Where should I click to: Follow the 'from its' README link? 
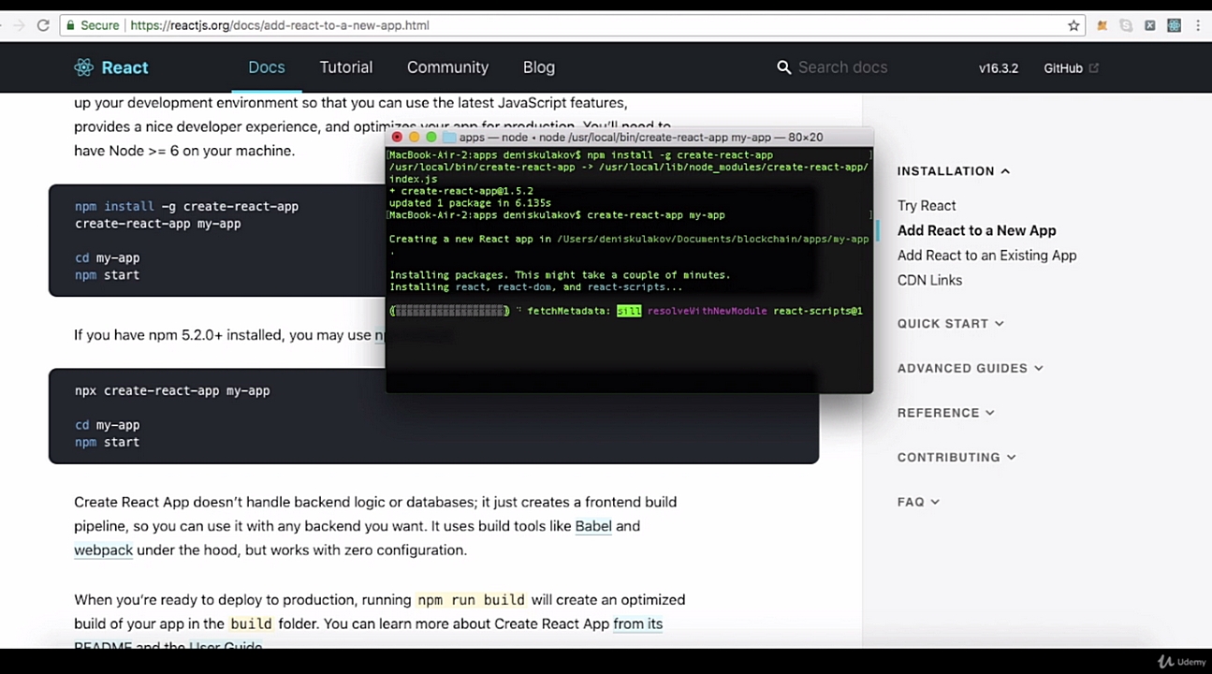pyautogui.click(x=637, y=623)
